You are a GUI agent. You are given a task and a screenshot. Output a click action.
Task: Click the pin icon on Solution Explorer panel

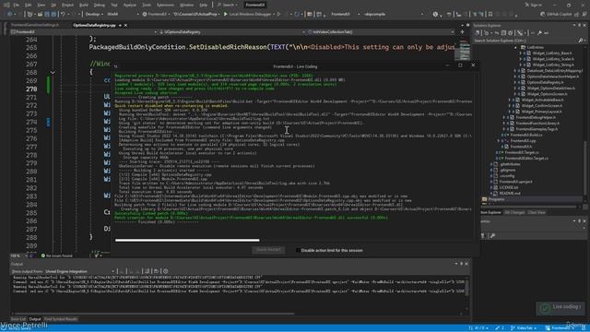(580, 25)
